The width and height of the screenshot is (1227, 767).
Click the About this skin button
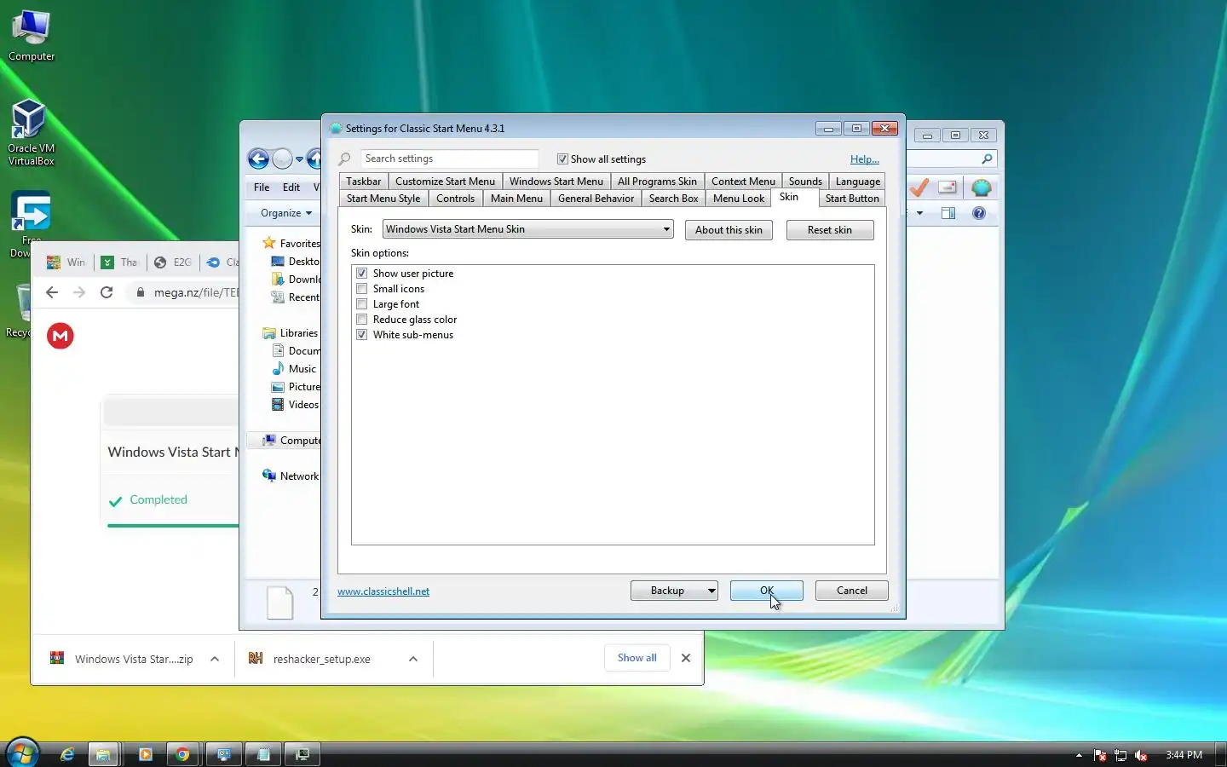[729, 230]
